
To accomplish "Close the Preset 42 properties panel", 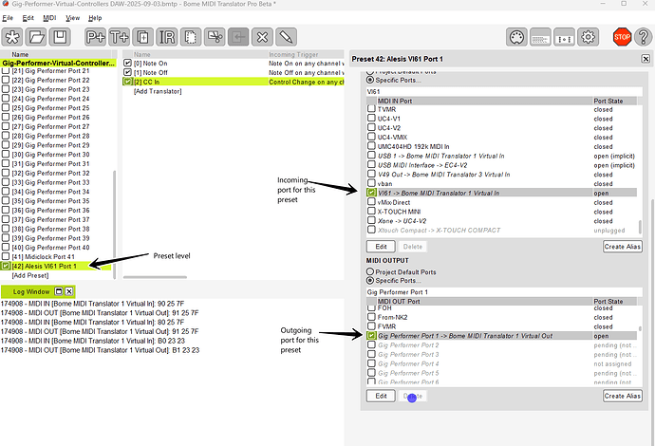I will click(646, 59).
